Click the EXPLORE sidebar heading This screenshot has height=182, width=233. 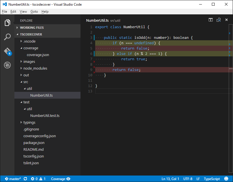(x=26, y=21)
